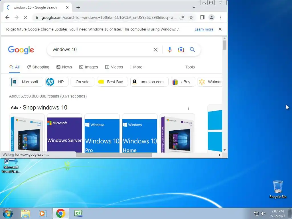Click the scrollbar down arrow
This screenshot has width=292, height=219.
coord(225,150)
